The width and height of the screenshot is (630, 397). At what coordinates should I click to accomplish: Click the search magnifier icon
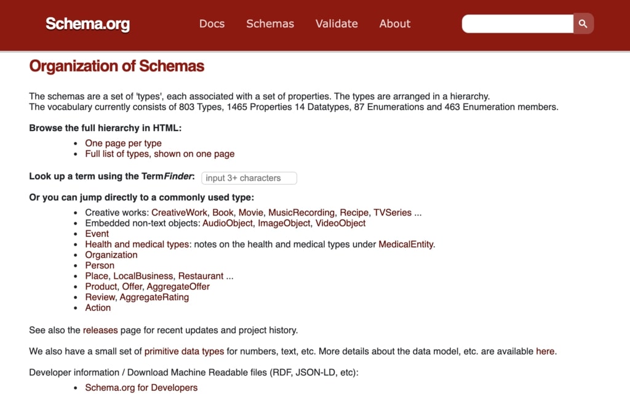[582, 23]
